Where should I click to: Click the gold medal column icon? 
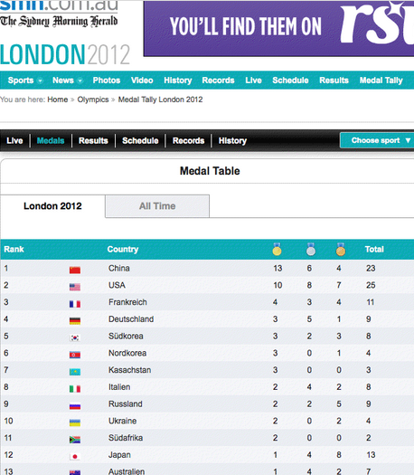pyautogui.click(x=277, y=250)
